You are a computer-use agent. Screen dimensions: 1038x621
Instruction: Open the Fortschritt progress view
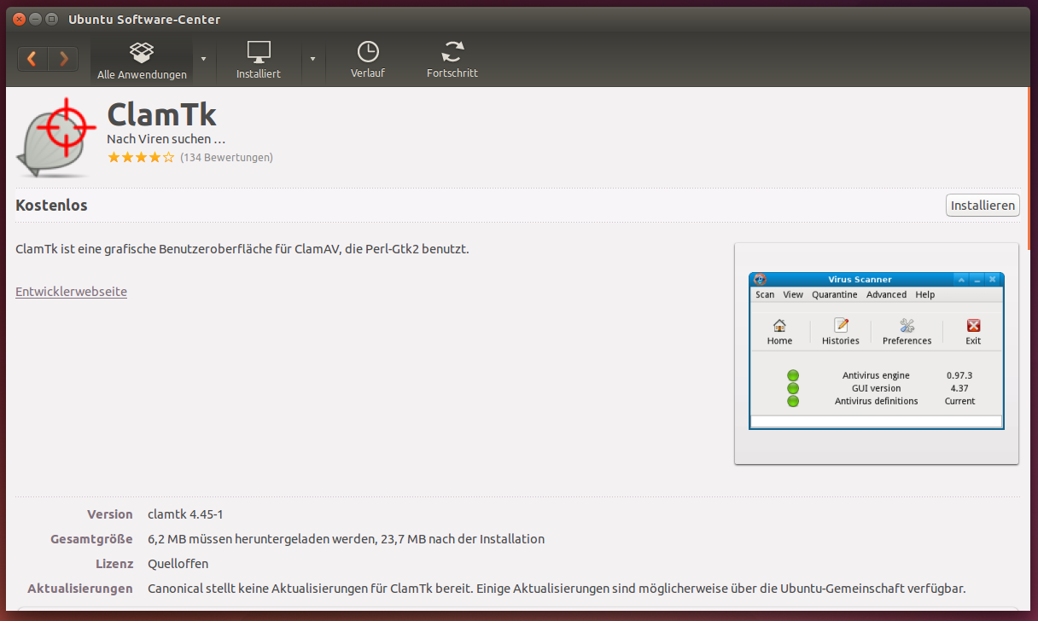(452, 60)
